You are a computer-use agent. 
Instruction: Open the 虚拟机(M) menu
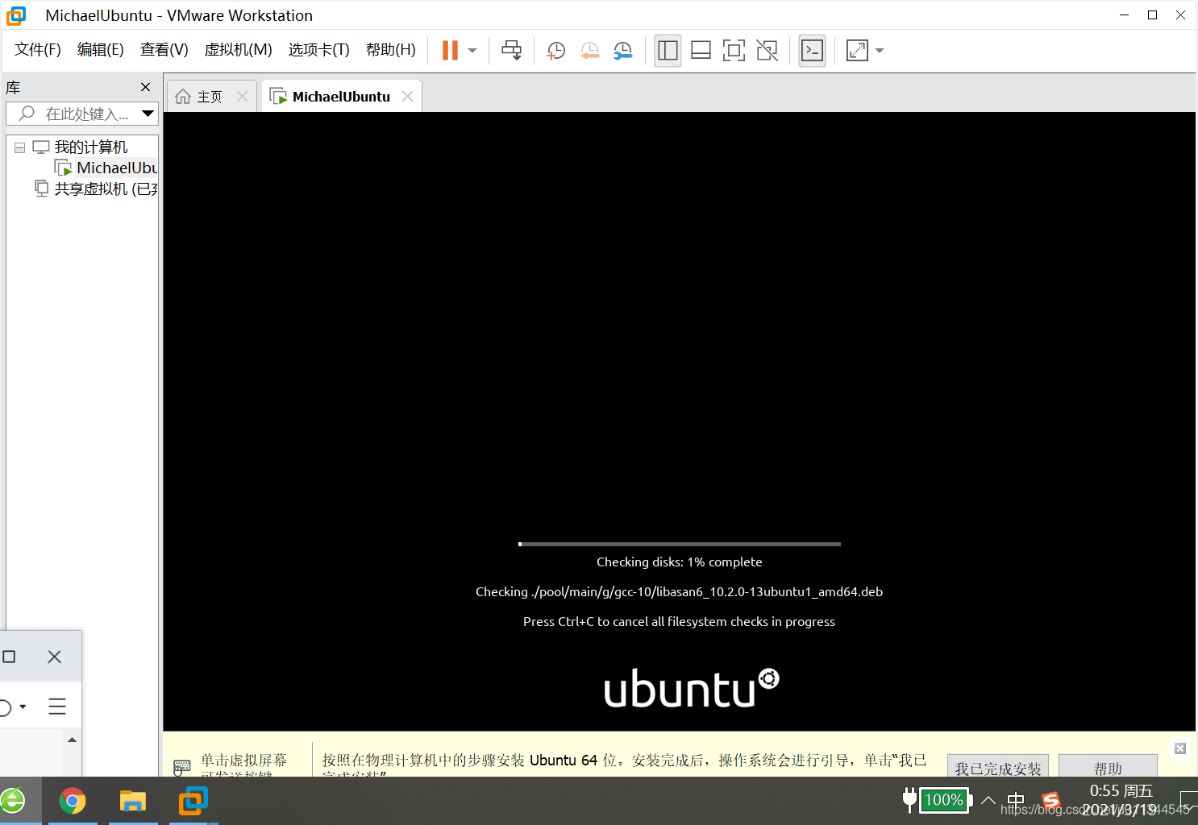(239, 50)
